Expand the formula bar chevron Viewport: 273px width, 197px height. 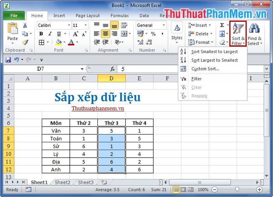point(266,69)
